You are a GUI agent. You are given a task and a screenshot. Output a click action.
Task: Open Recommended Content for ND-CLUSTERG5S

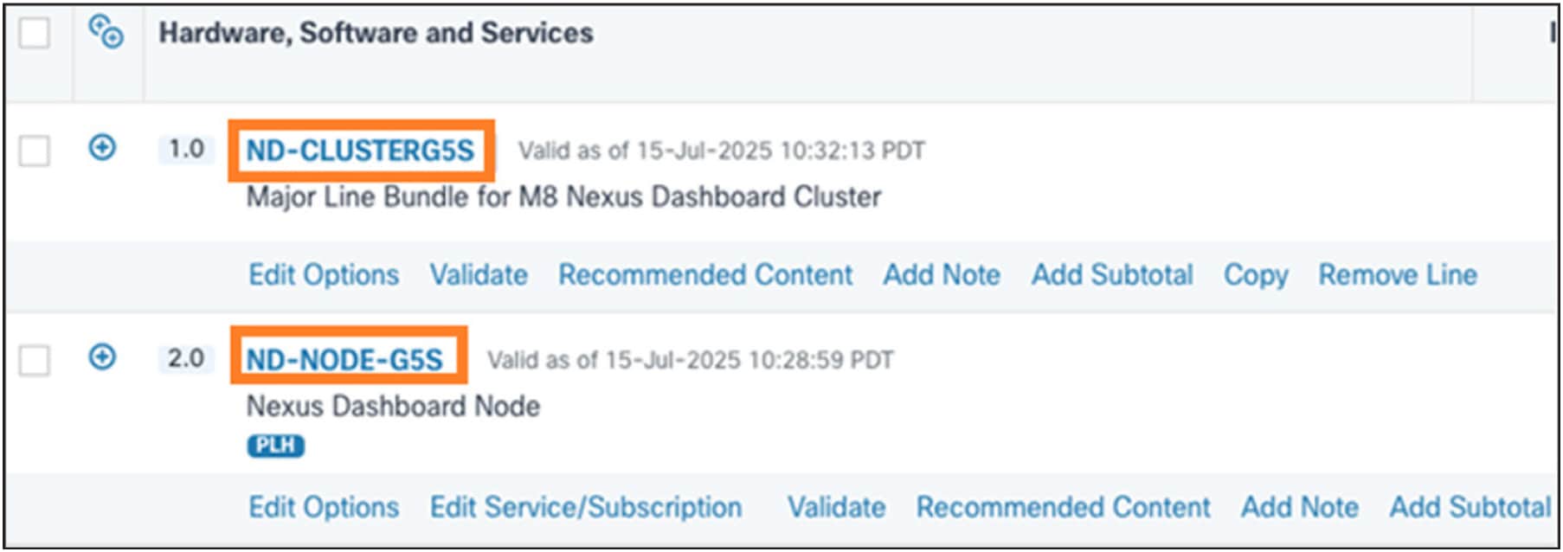705,275
